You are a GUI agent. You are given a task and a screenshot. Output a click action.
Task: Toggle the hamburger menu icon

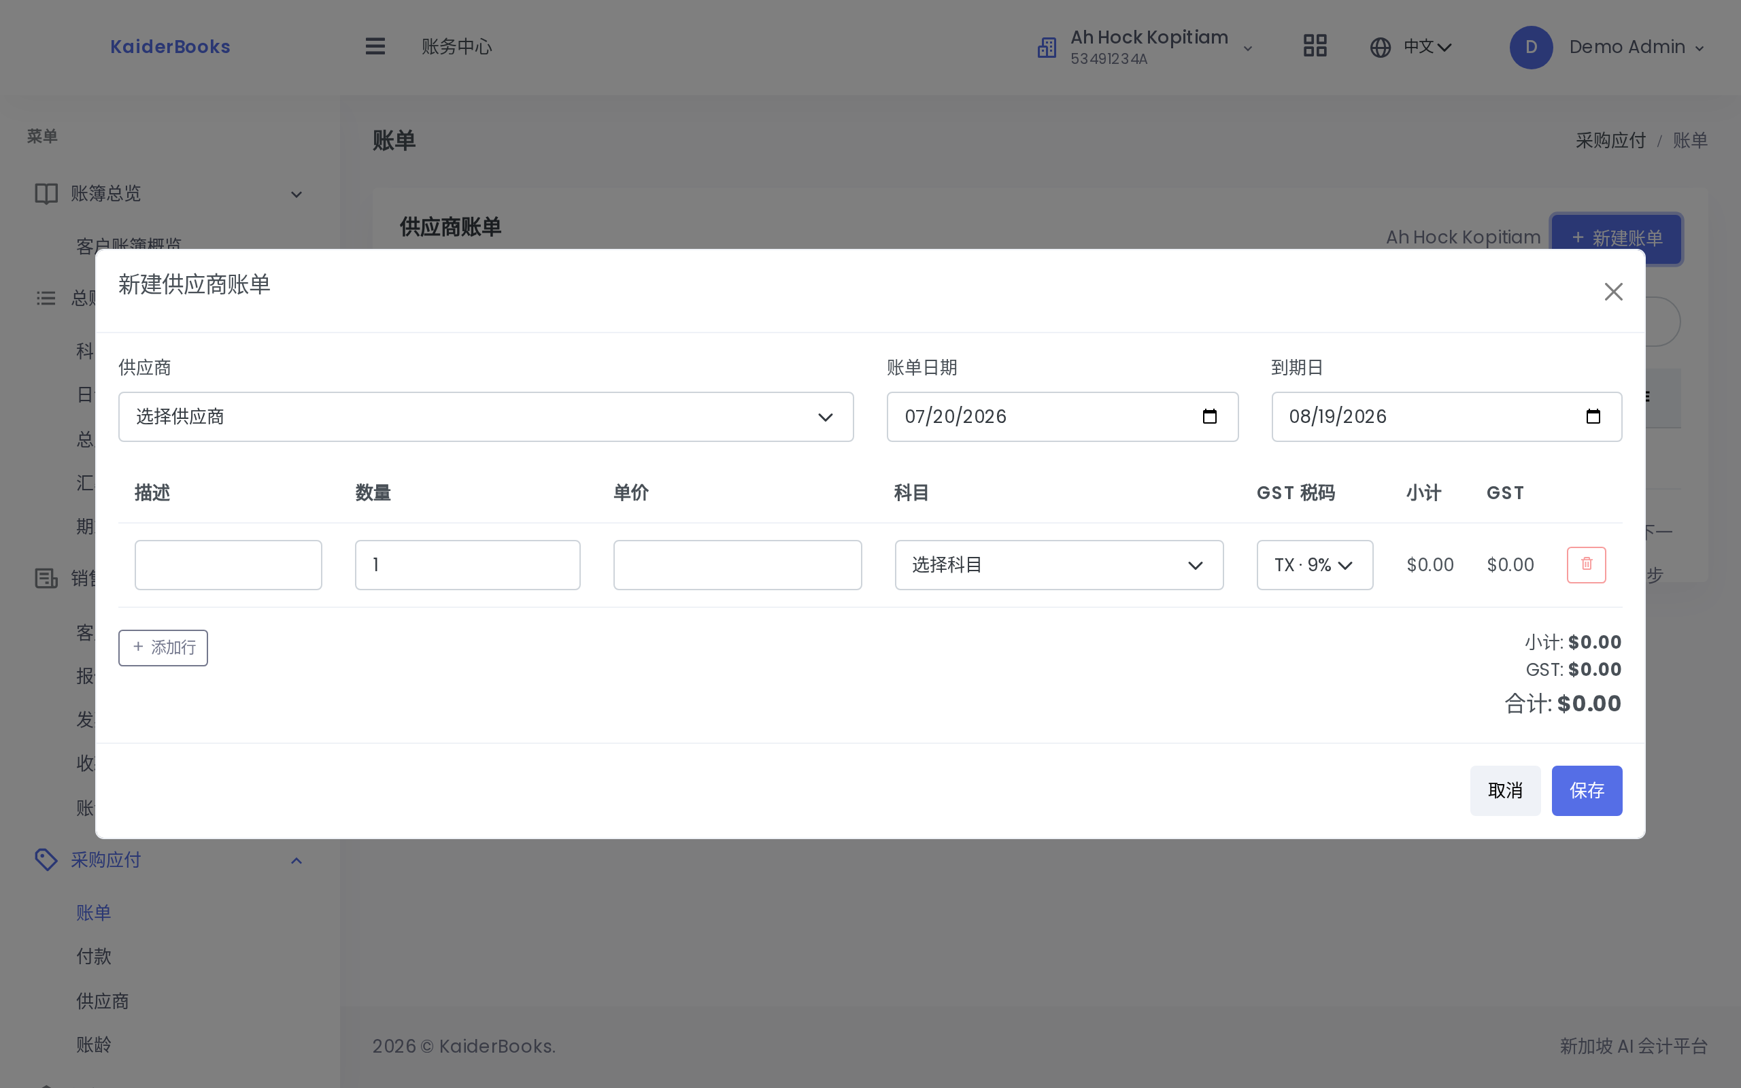(375, 47)
